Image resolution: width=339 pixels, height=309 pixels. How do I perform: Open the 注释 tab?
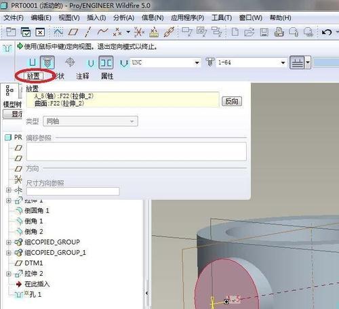[83, 76]
